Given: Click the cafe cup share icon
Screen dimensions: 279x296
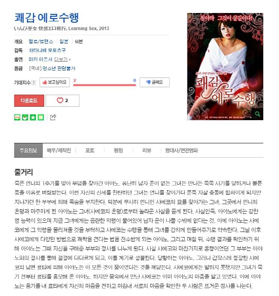Looking at the screenshot, I should pyautogui.click(x=25, y=117).
